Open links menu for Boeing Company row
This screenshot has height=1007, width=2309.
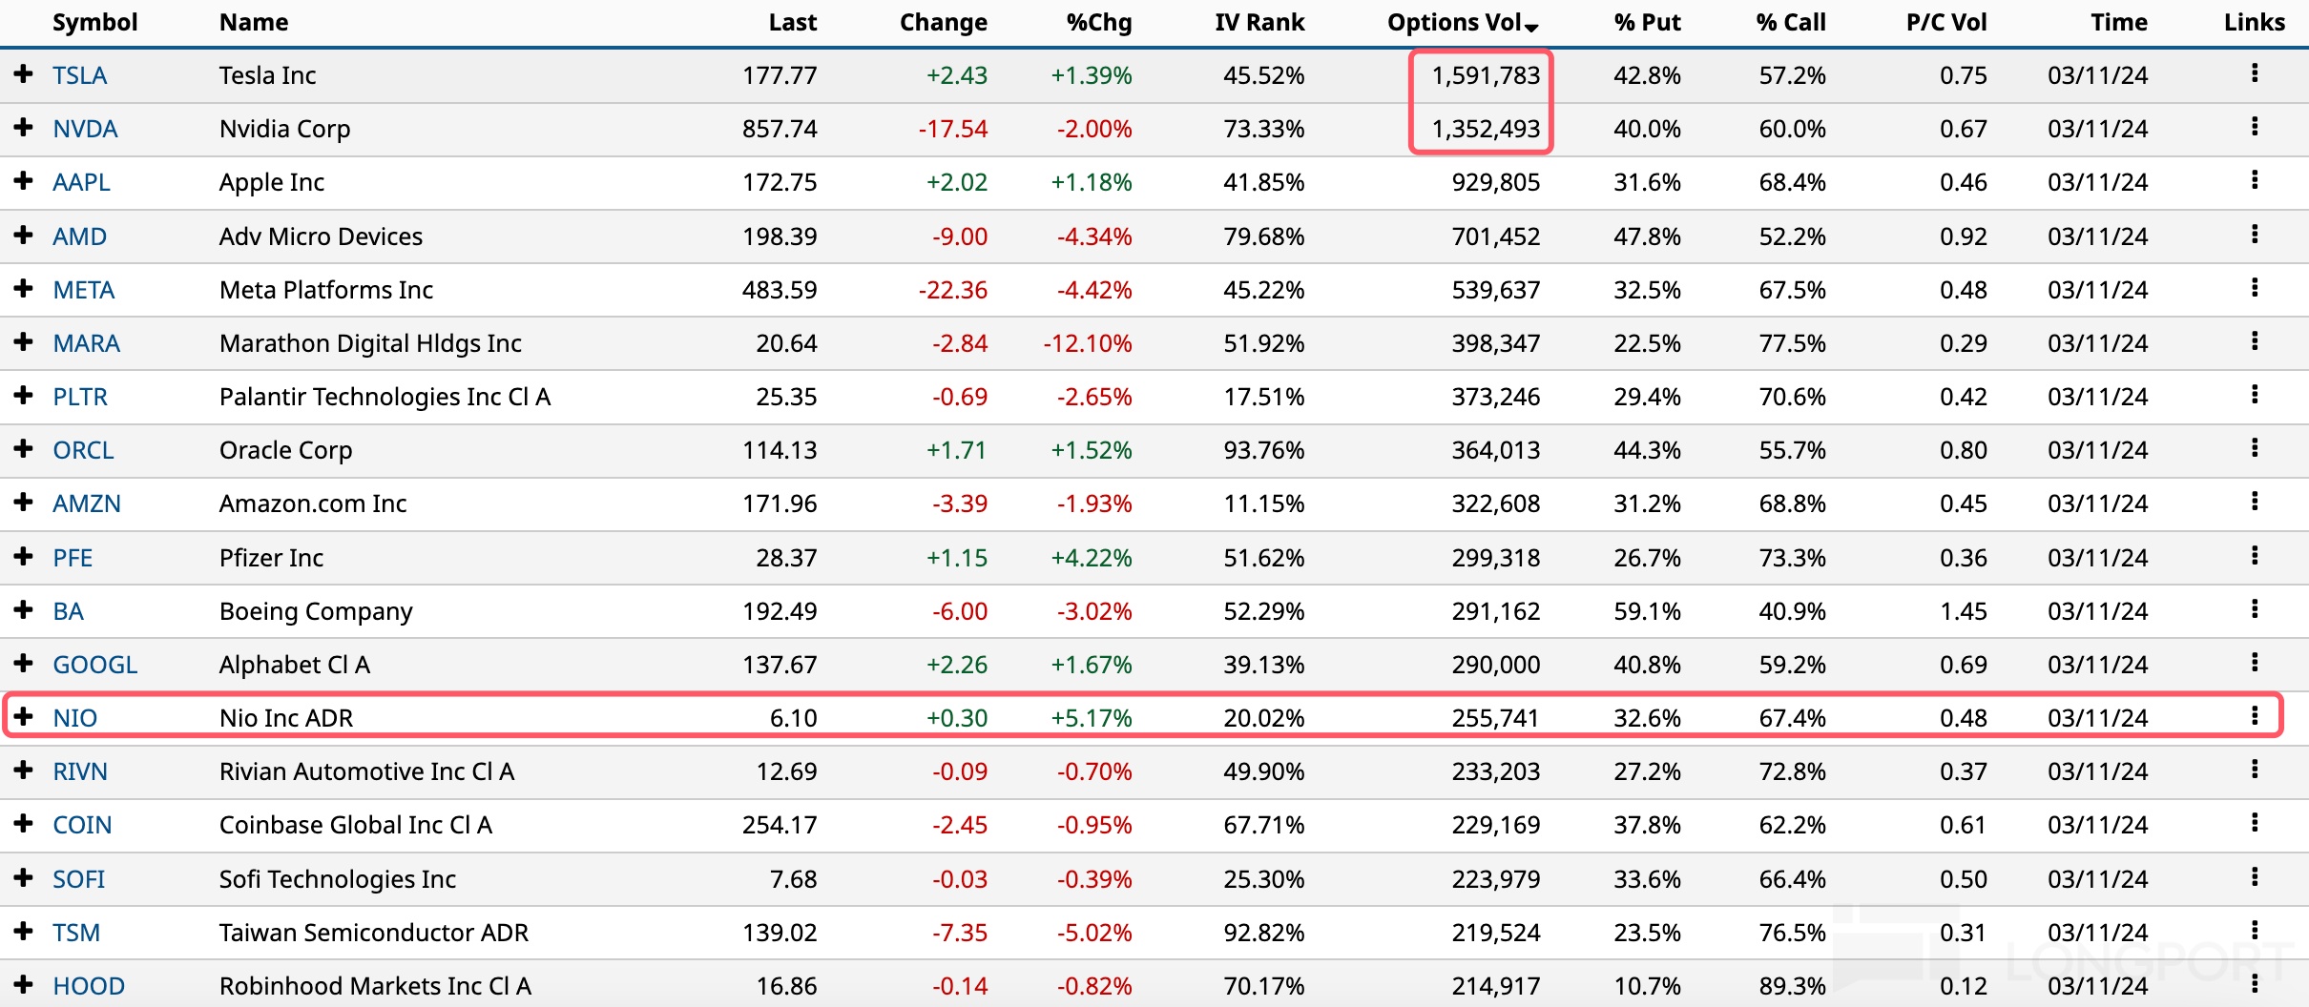pyautogui.click(x=2254, y=609)
